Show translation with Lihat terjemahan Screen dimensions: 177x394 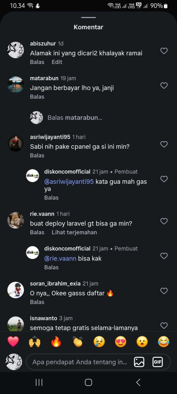(74, 233)
